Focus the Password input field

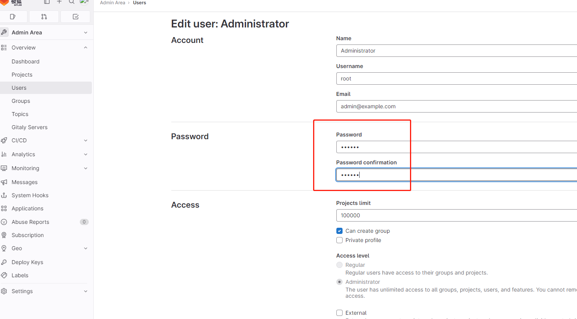point(456,147)
